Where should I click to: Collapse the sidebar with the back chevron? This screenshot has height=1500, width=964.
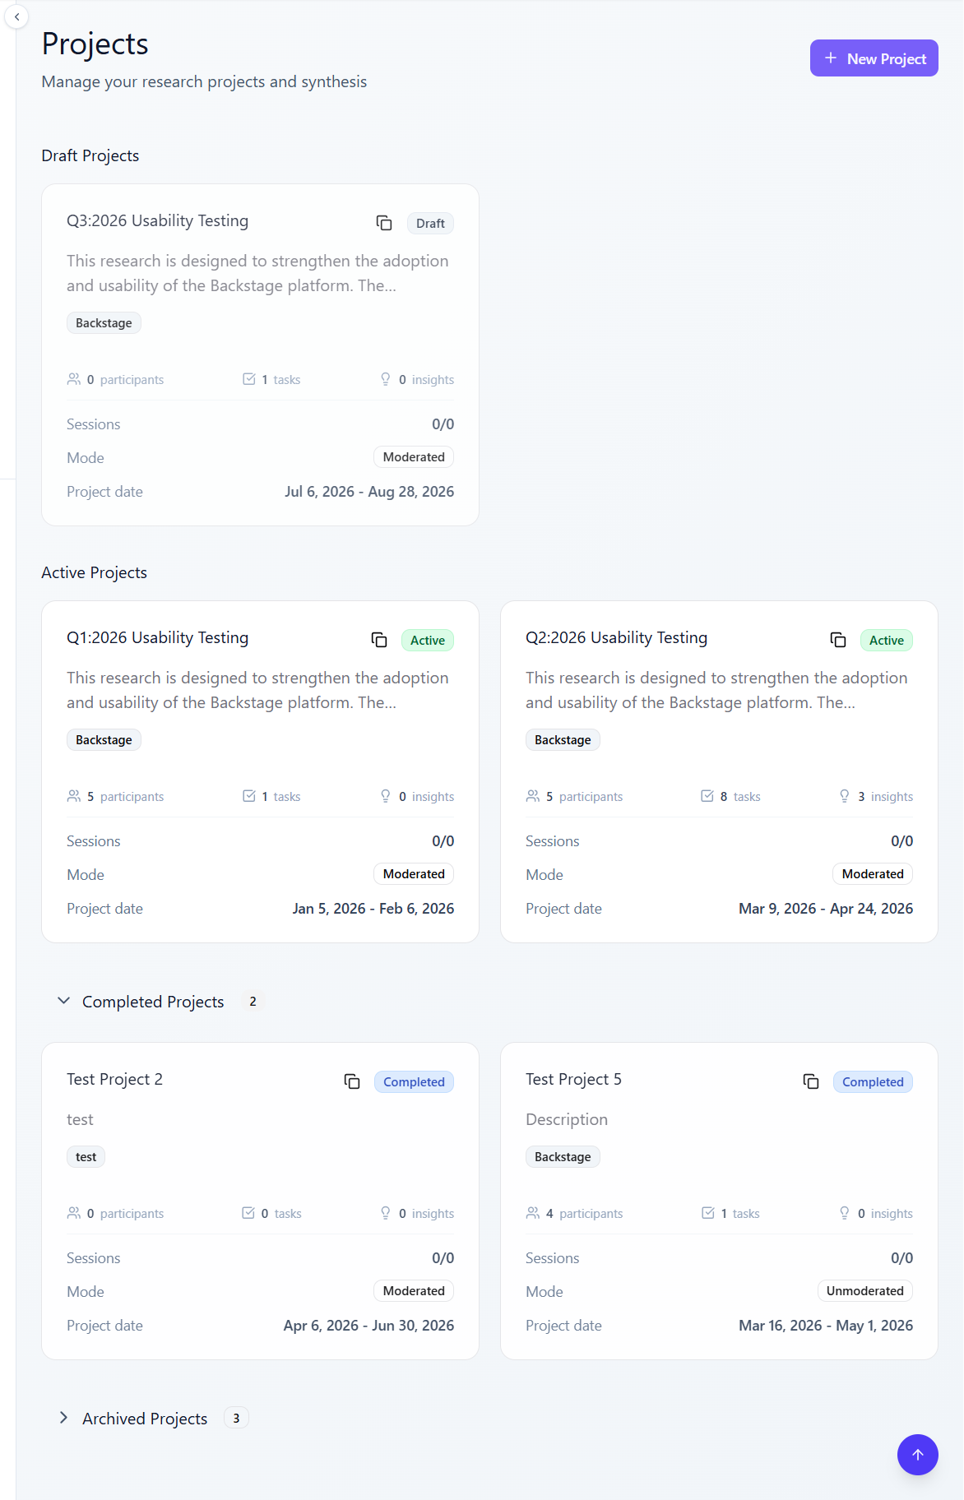click(16, 16)
